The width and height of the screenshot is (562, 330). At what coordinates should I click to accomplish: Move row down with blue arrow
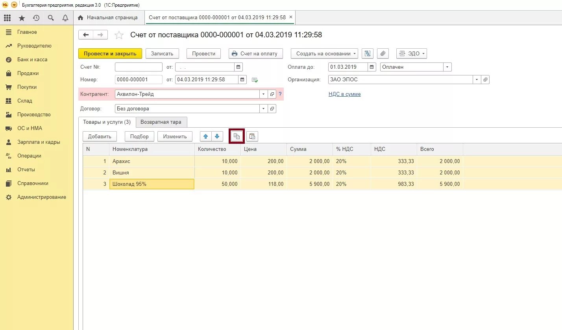pyautogui.click(x=217, y=136)
